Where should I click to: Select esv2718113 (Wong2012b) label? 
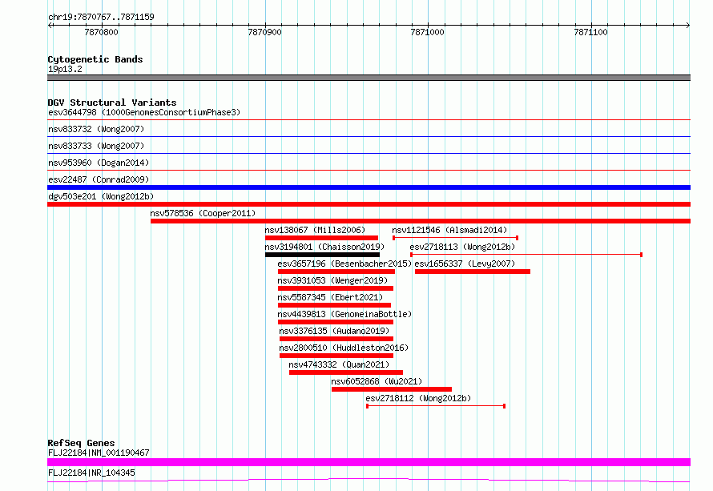[462, 247]
